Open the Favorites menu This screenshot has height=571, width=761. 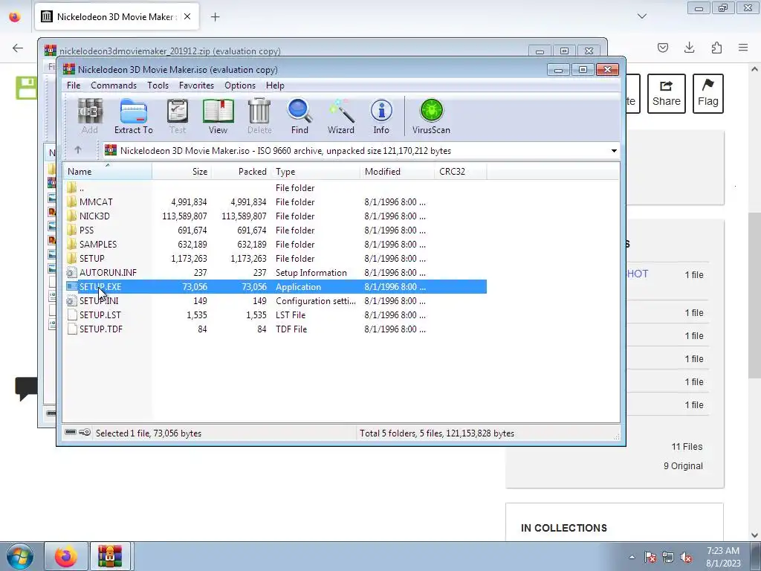(196, 86)
